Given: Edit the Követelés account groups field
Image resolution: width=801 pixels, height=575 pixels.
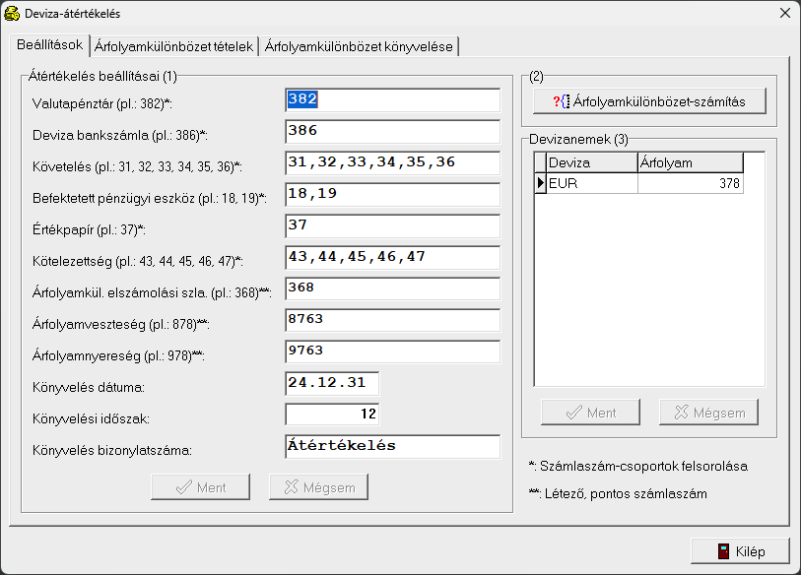Looking at the screenshot, I should pyautogui.click(x=393, y=163).
